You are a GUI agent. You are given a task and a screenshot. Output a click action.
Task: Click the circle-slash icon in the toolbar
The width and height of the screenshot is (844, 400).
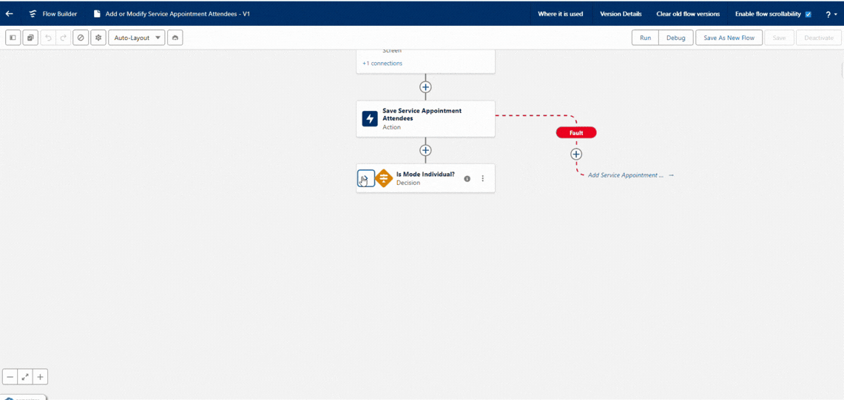tap(81, 38)
